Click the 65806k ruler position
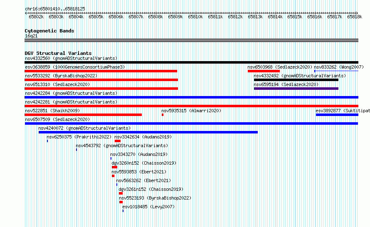 [116, 17]
